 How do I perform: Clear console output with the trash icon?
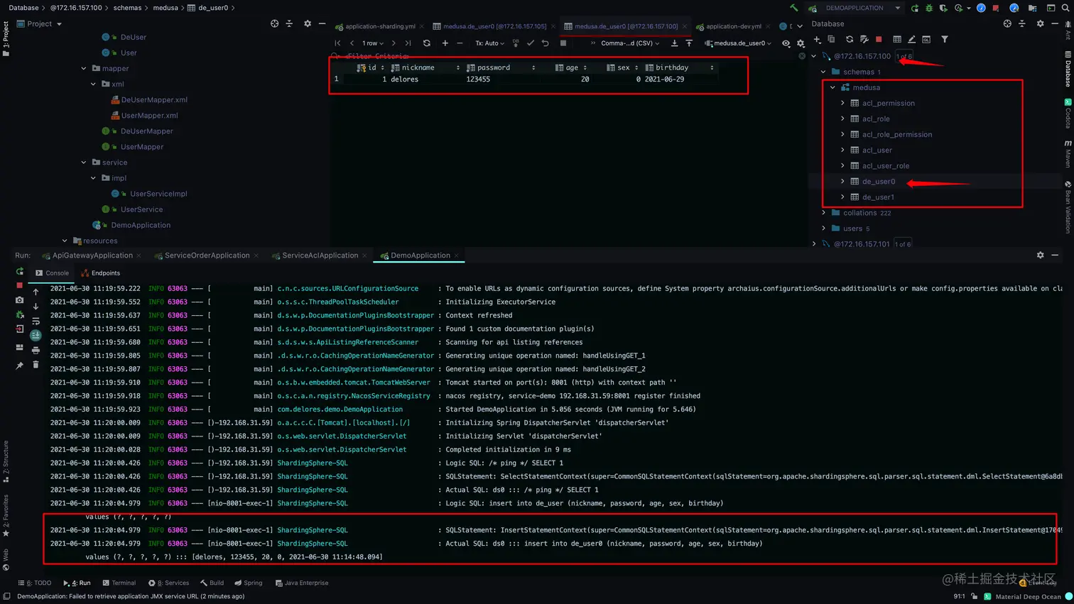click(36, 365)
